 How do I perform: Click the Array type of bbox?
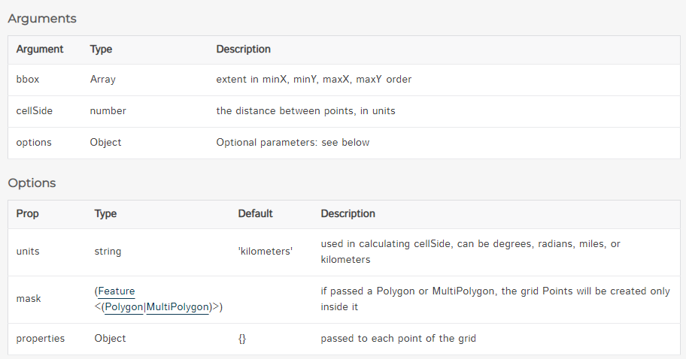tap(103, 79)
